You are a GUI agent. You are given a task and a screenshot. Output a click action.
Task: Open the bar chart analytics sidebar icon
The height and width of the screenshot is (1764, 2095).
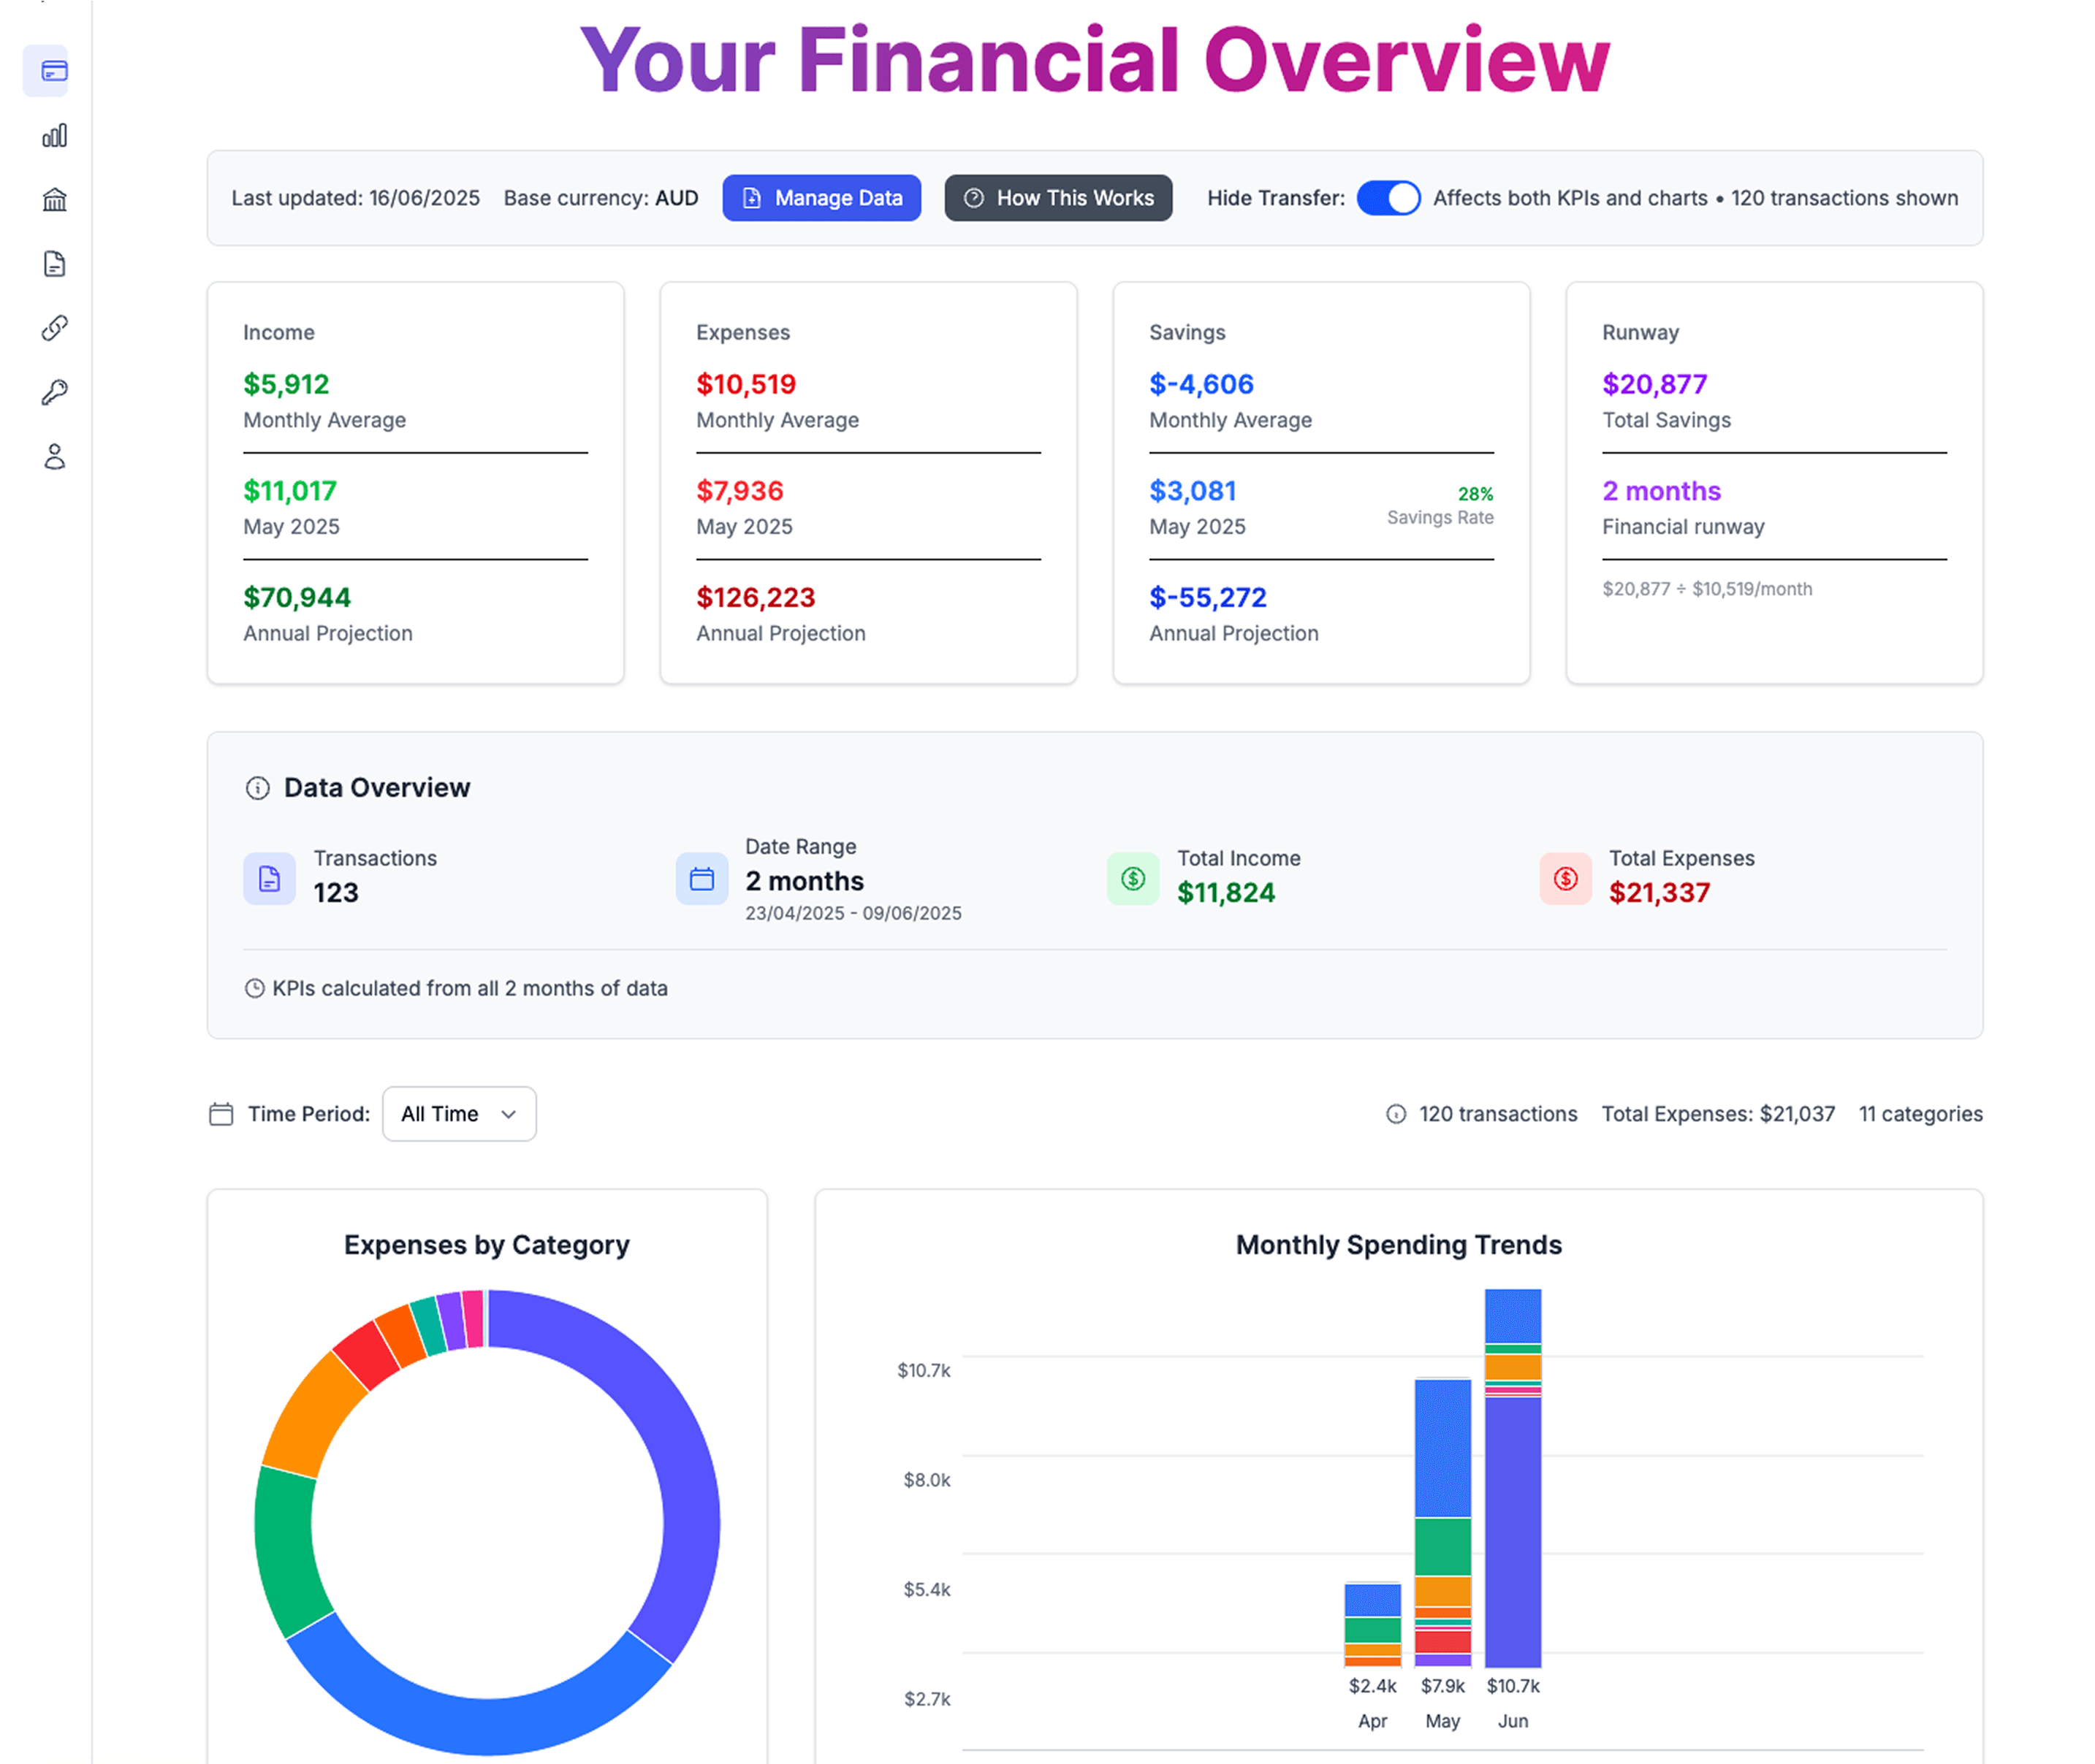(x=54, y=136)
